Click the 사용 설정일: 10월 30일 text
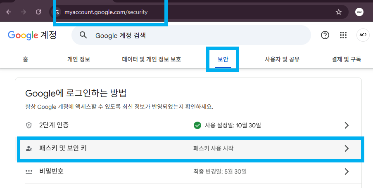The width and height of the screenshot is (373, 188). click(x=233, y=125)
